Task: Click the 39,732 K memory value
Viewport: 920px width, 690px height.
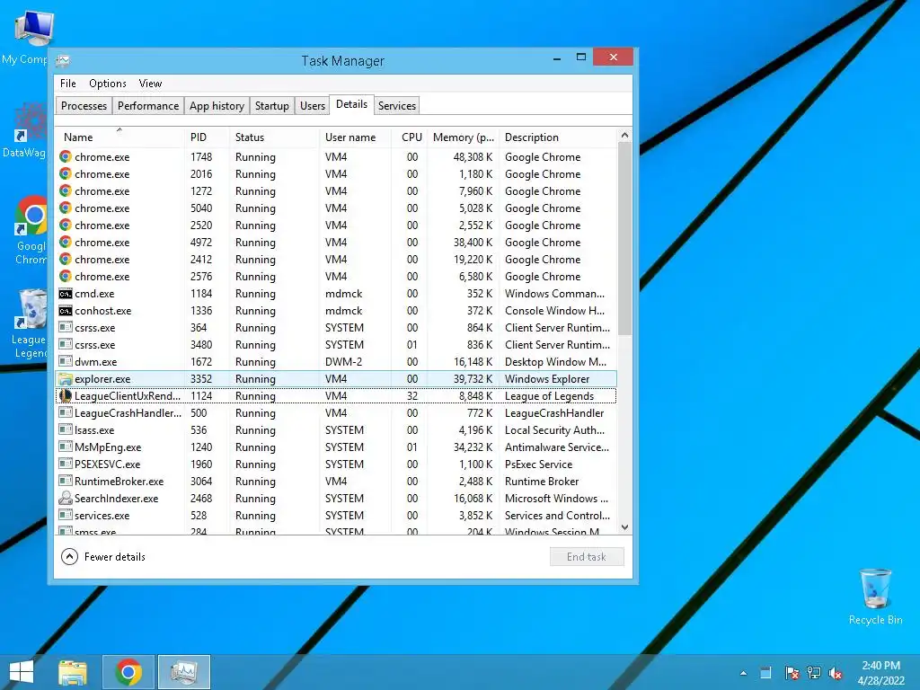Action: click(x=473, y=379)
